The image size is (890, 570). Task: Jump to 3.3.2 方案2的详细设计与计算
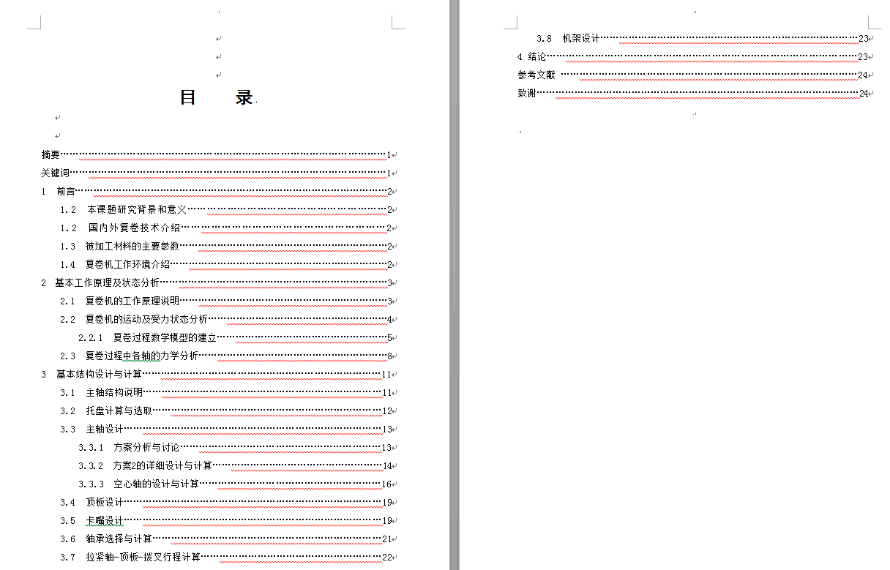235,466
